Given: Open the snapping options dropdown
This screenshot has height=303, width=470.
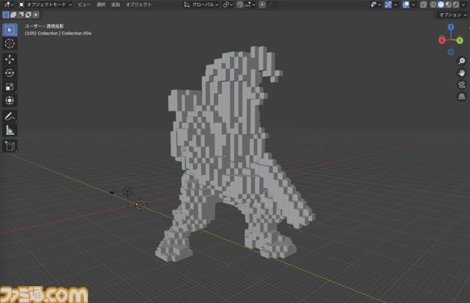Looking at the screenshot, I should 250,4.
